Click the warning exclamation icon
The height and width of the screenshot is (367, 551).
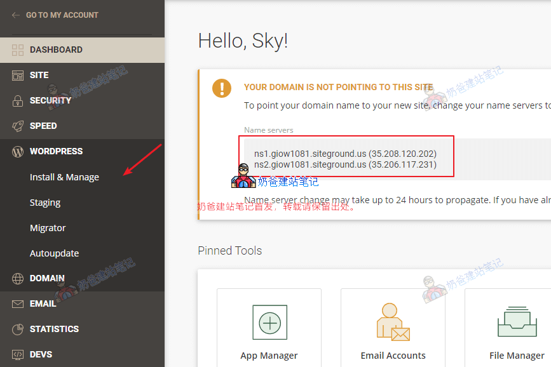tap(222, 89)
